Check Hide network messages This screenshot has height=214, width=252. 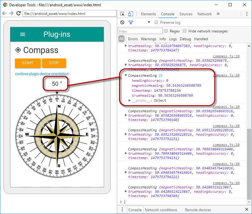point(185,31)
